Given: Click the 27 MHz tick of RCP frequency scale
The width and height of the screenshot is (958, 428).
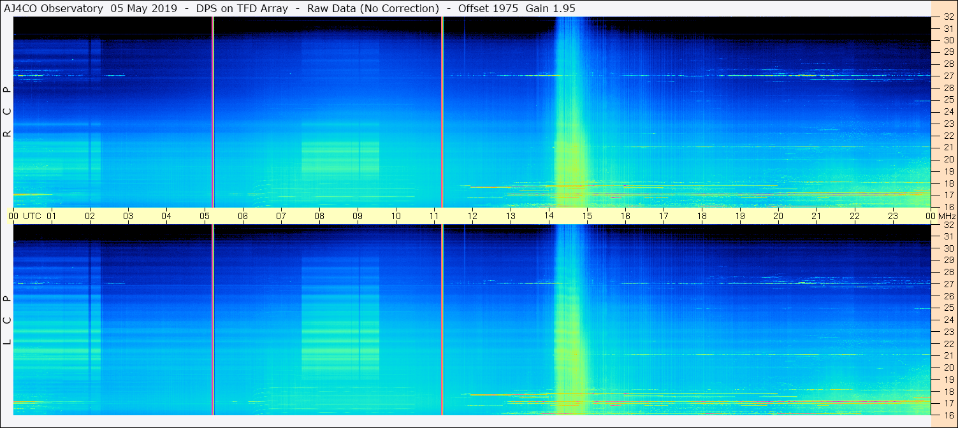Looking at the screenshot, I should tap(948, 76).
